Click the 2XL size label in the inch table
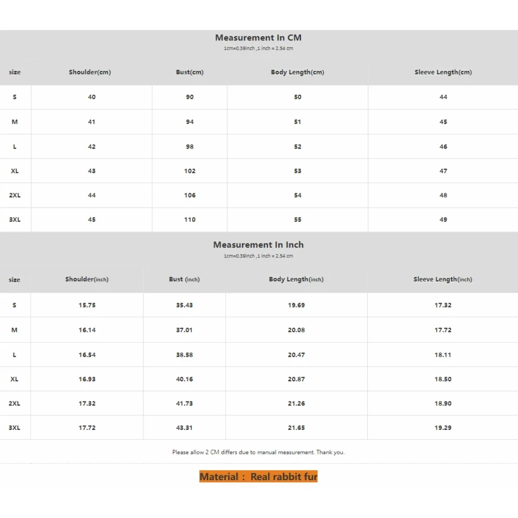Screen dimensions: 518x518 tap(15, 404)
